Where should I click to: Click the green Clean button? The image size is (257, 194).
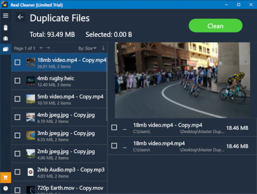(x=216, y=26)
